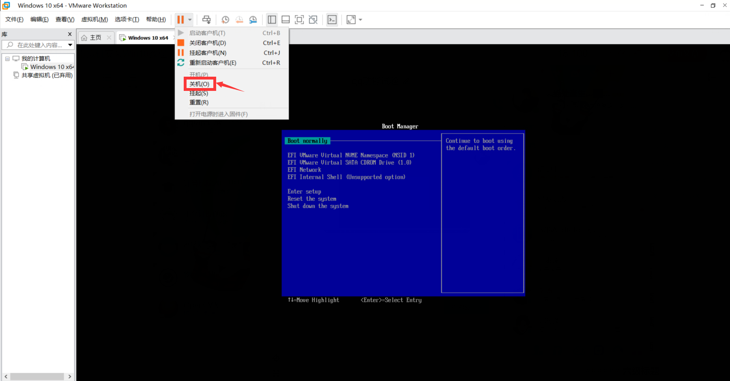
Task: Click the stretch guest display icon
Action: tap(351, 19)
